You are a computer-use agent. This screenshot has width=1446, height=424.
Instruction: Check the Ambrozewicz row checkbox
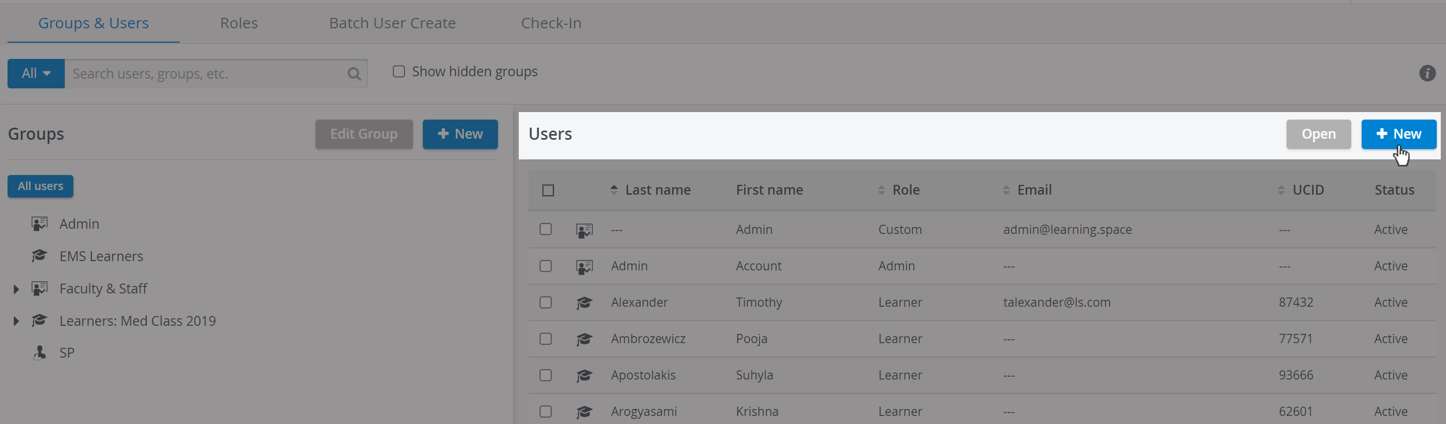click(545, 339)
